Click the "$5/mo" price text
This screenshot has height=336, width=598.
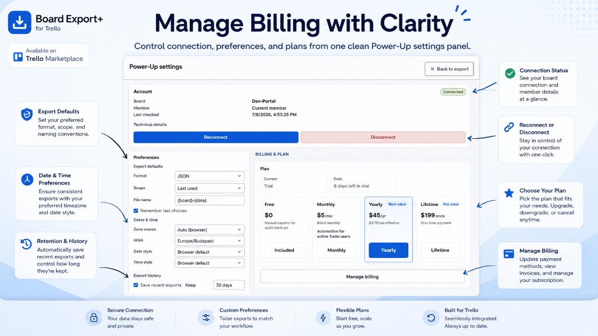324,215
